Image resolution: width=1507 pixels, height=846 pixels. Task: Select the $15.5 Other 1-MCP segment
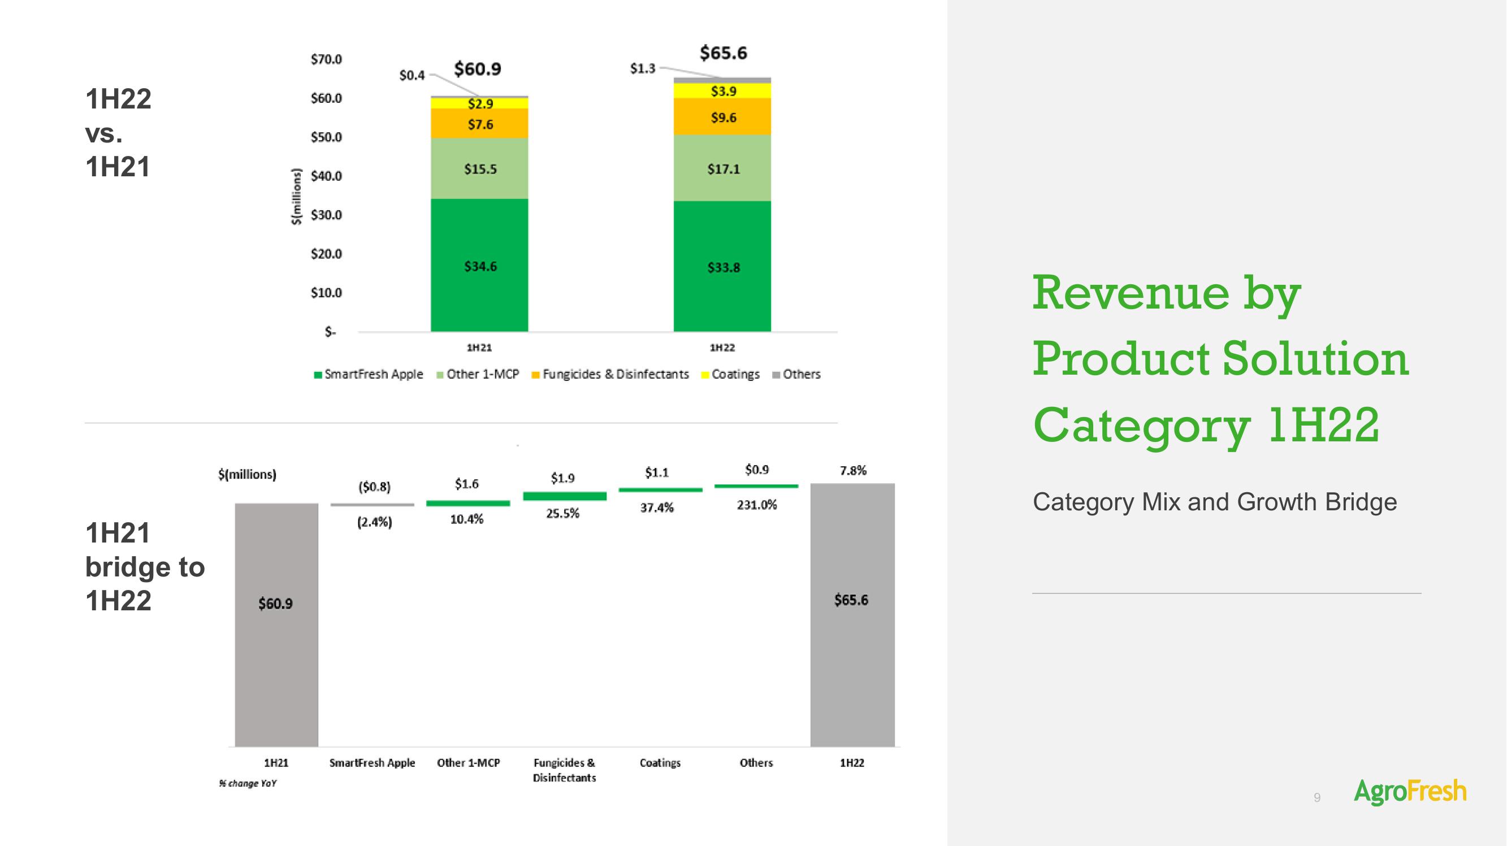(x=480, y=168)
